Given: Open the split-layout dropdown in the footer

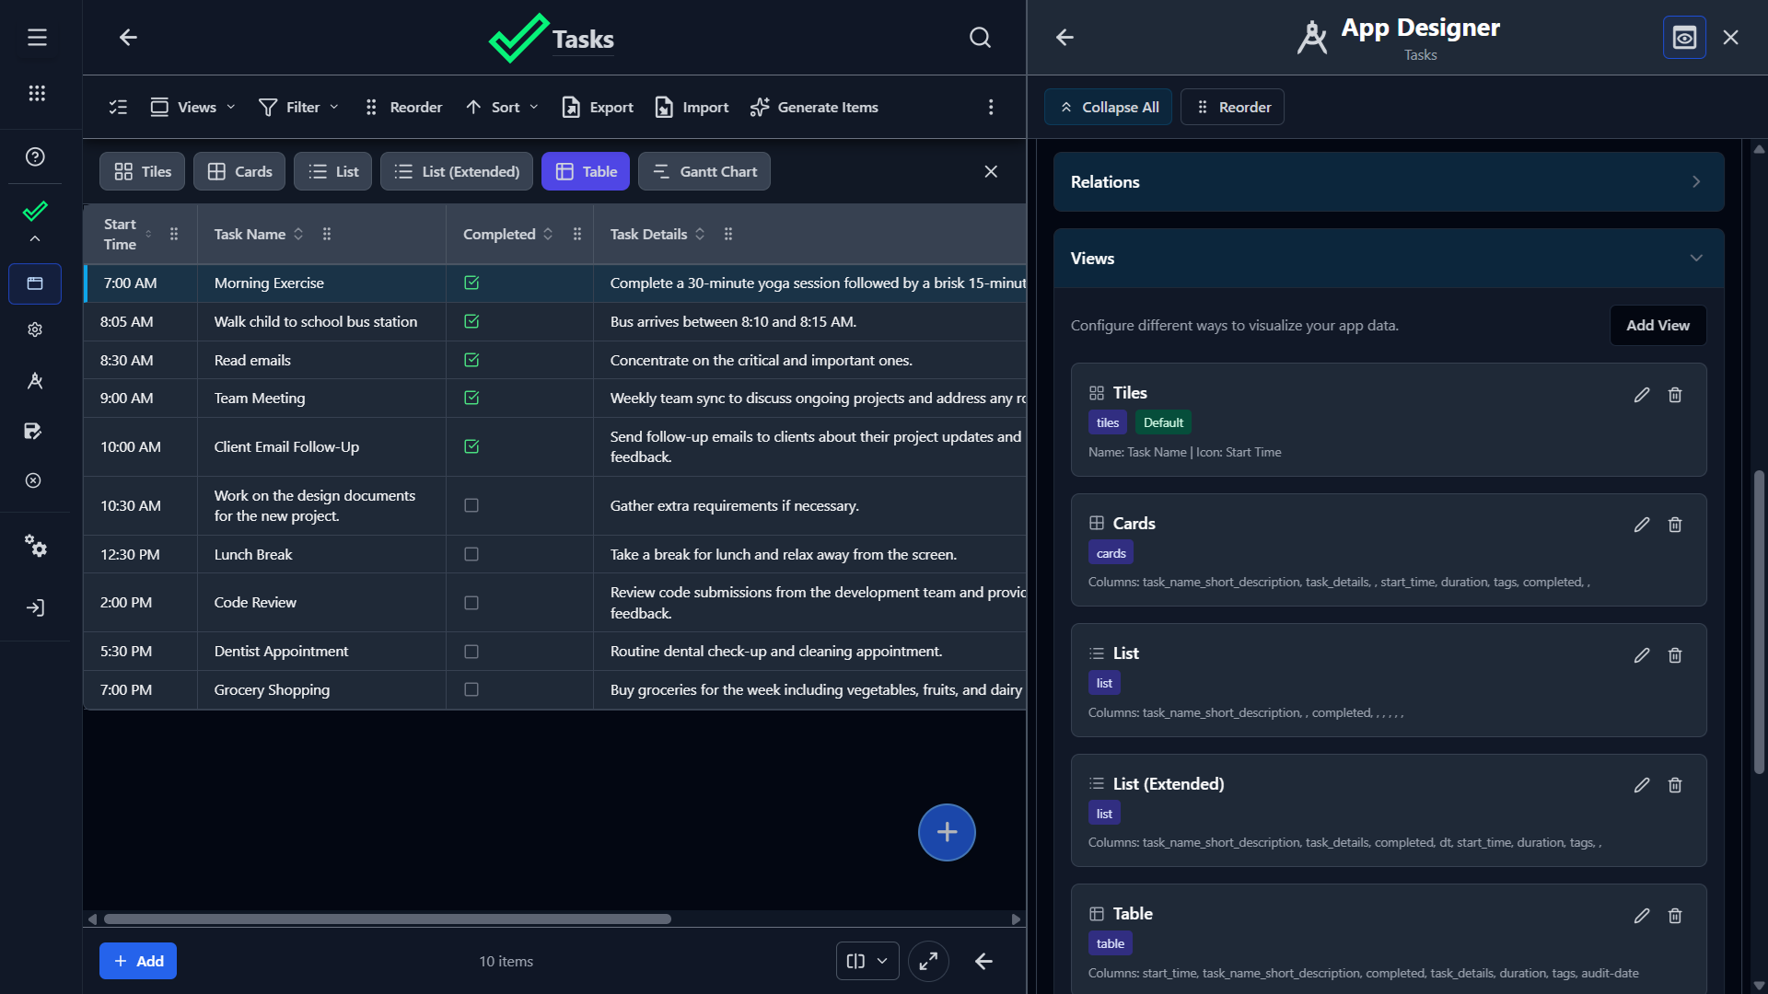Looking at the screenshot, I should pyautogui.click(x=867, y=961).
